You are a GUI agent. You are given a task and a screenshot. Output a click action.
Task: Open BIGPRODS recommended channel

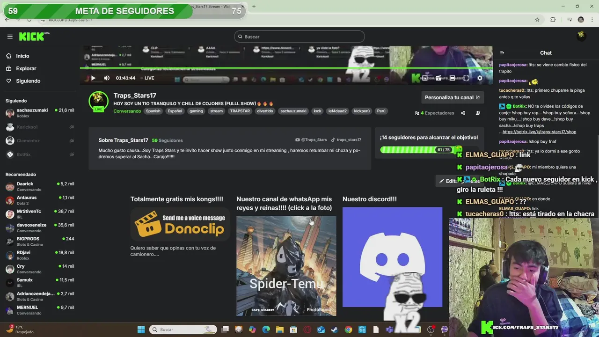coord(40,242)
